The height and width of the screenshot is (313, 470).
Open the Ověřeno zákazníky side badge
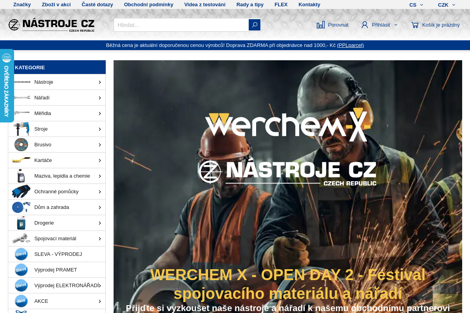[7, 86]
